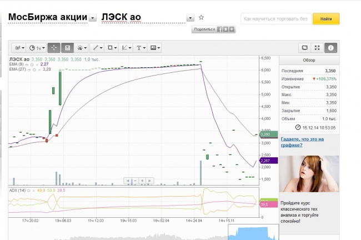Viewport: 361px width, 240px height.
Task: Toggle EMA (27) visibility eye
Action: pos(29,69)
